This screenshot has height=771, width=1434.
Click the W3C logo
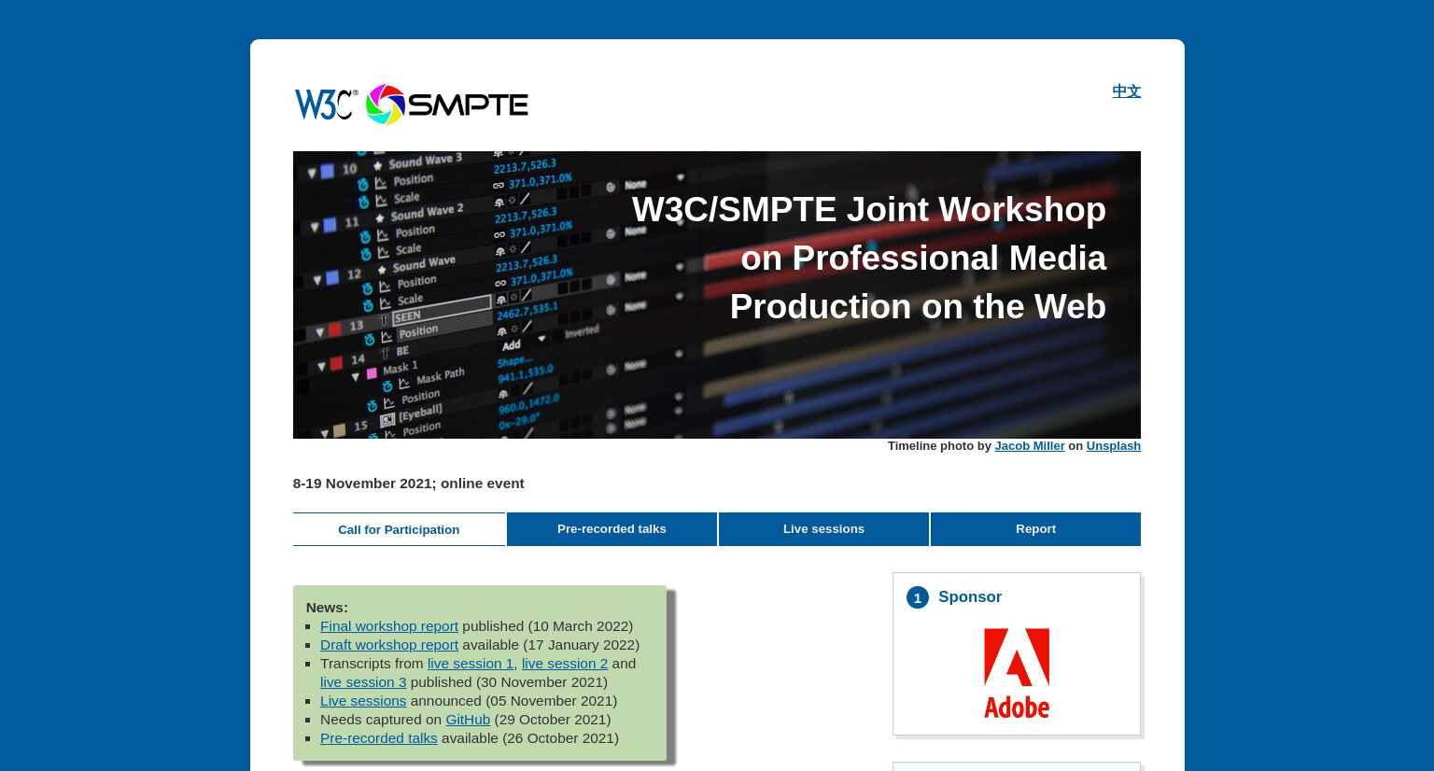(326, 105)
